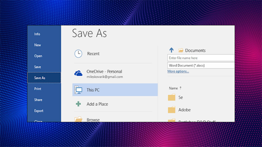Click the Recent clock icon

pyautogui.click(x=78, y=54)
